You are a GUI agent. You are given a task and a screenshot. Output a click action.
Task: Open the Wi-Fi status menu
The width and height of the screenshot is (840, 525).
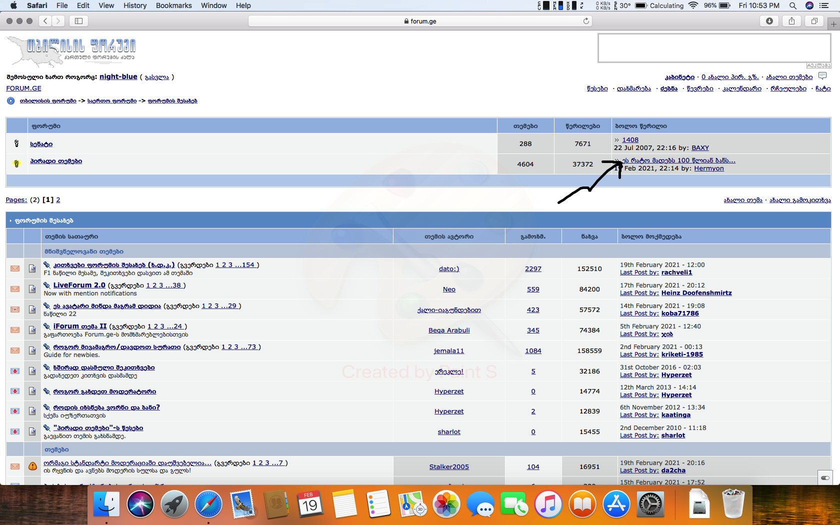[693, 5]
